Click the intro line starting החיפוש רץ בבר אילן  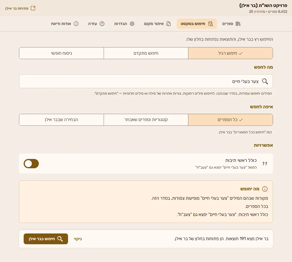pos(229,39)
